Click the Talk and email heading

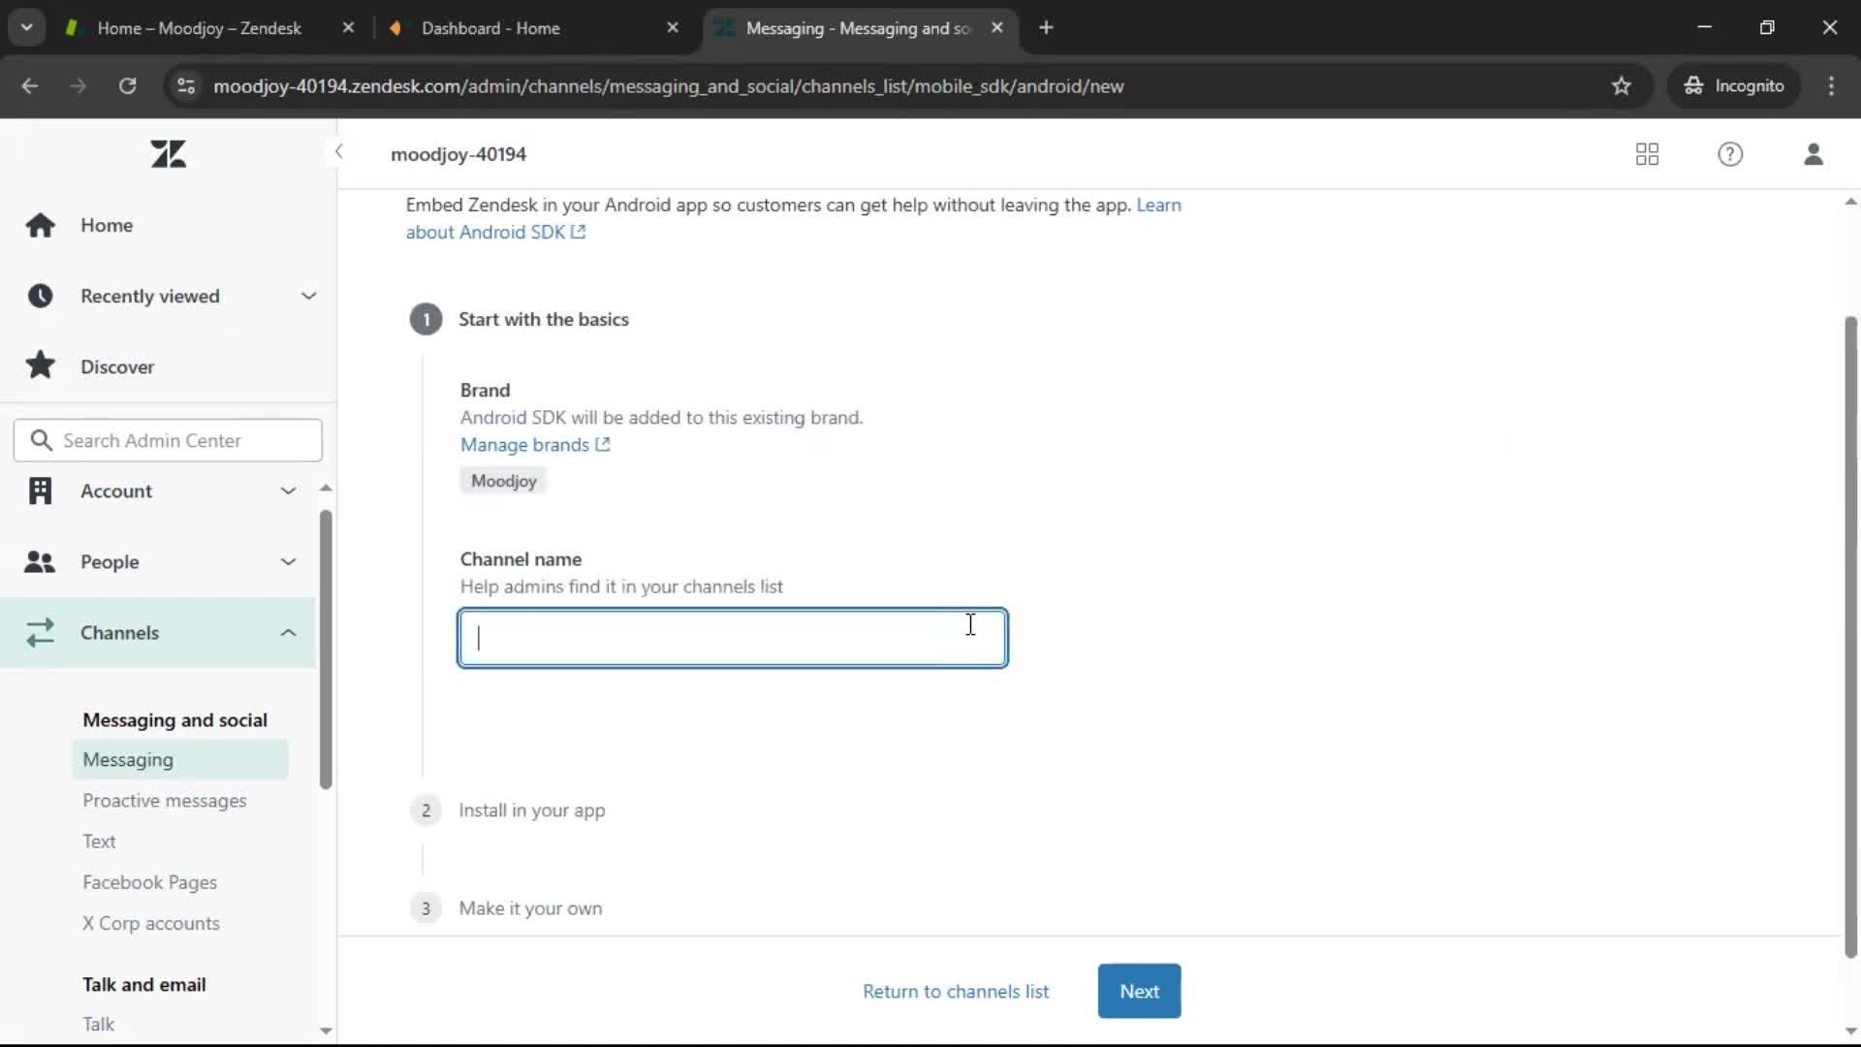pyautogui.click(x=144, y=984)
